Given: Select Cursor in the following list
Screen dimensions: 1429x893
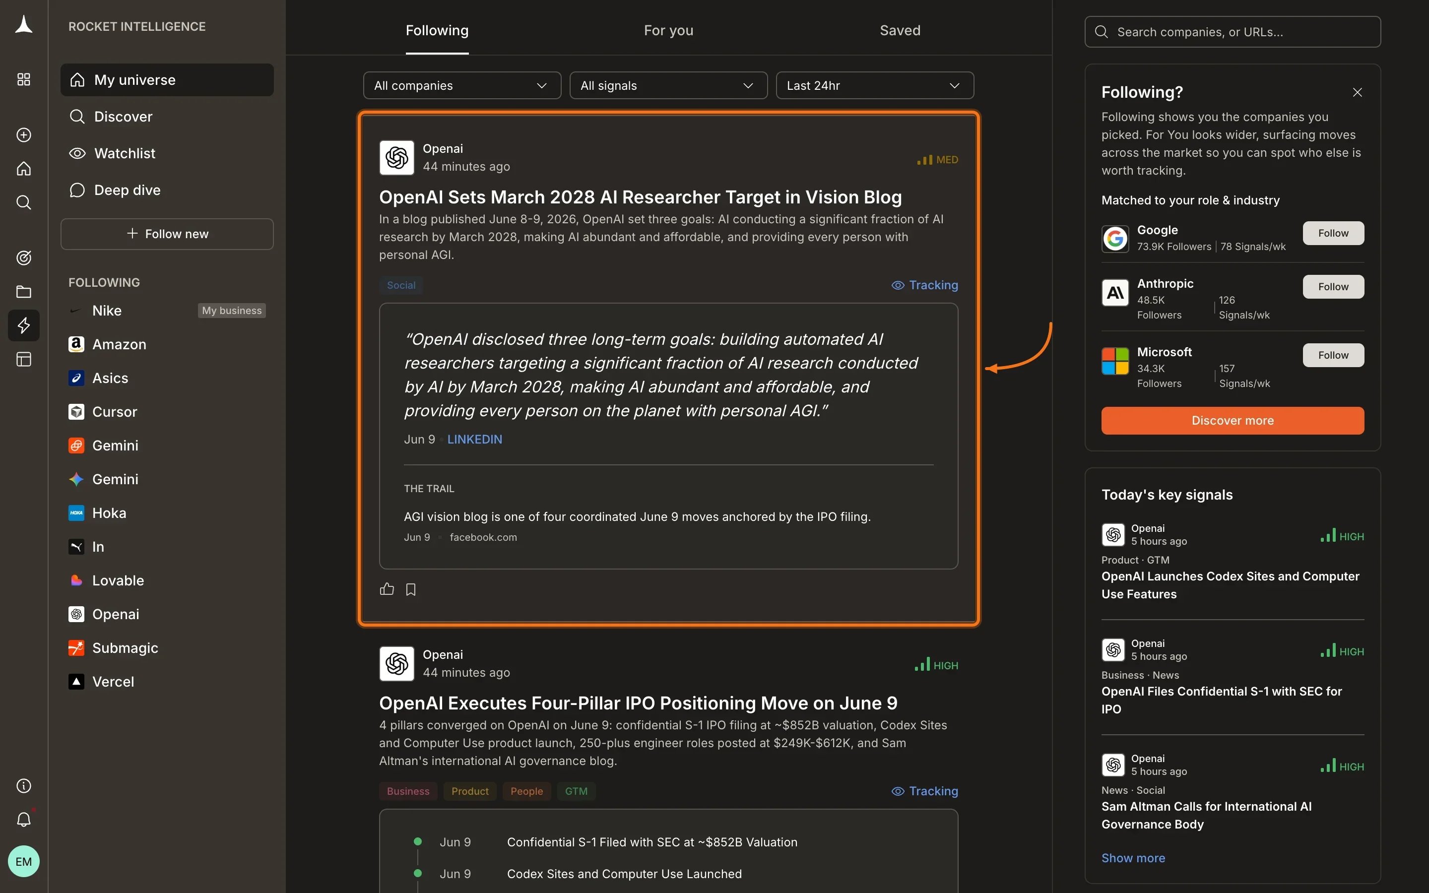Looking at the screenshot, I should click(167, 412).
